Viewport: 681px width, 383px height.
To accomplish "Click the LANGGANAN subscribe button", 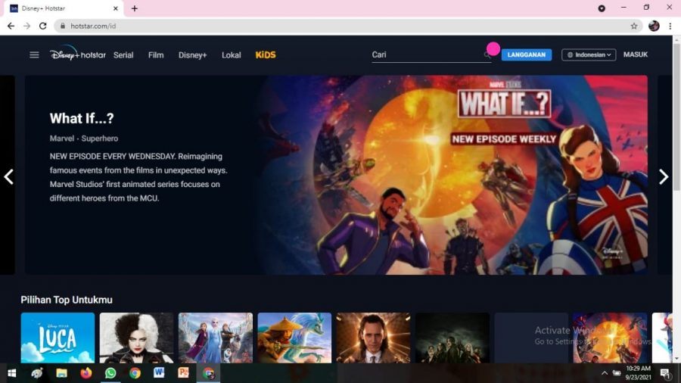I will [x=526, y=54].
